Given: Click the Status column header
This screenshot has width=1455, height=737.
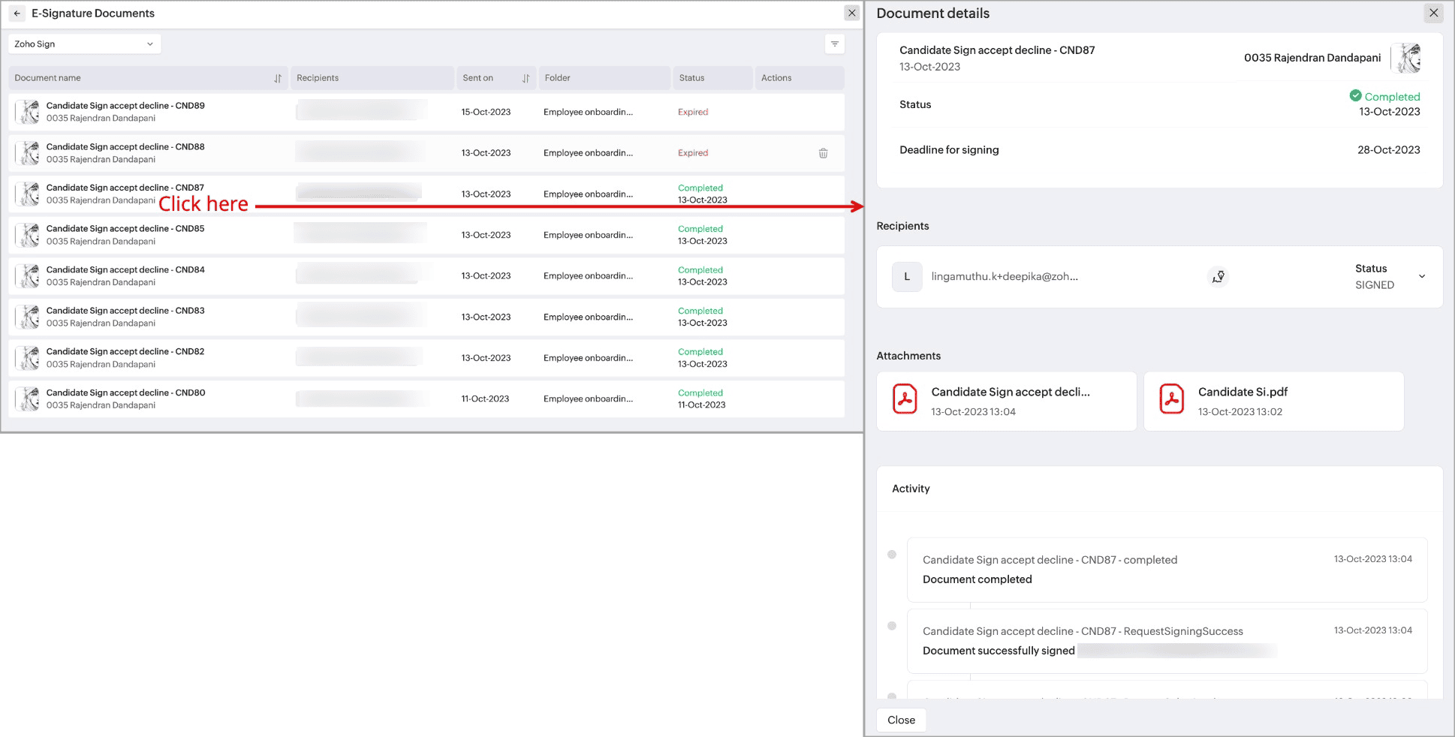Looking at the screenshot, I should [691, 78].
